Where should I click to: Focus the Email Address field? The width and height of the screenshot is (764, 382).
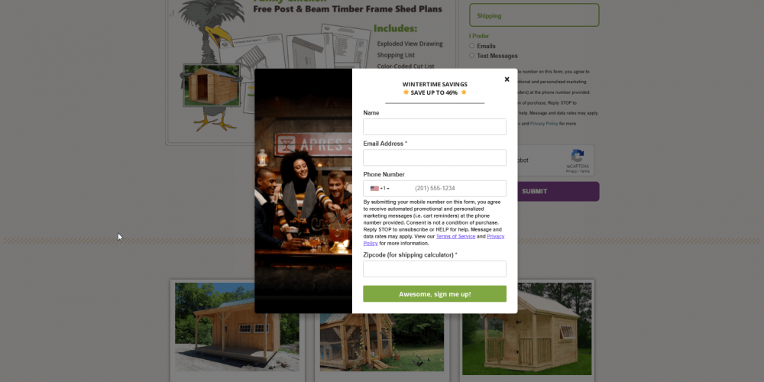coord(435,158)
